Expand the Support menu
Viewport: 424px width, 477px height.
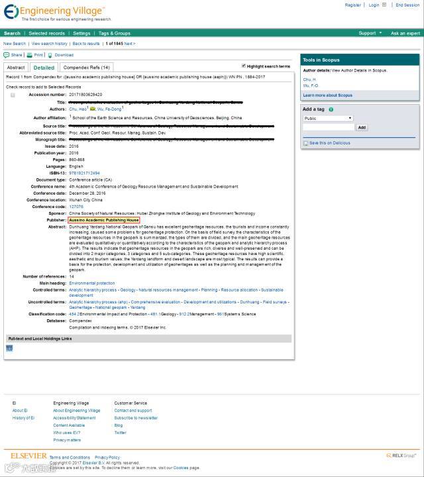[x=370, y=33]
